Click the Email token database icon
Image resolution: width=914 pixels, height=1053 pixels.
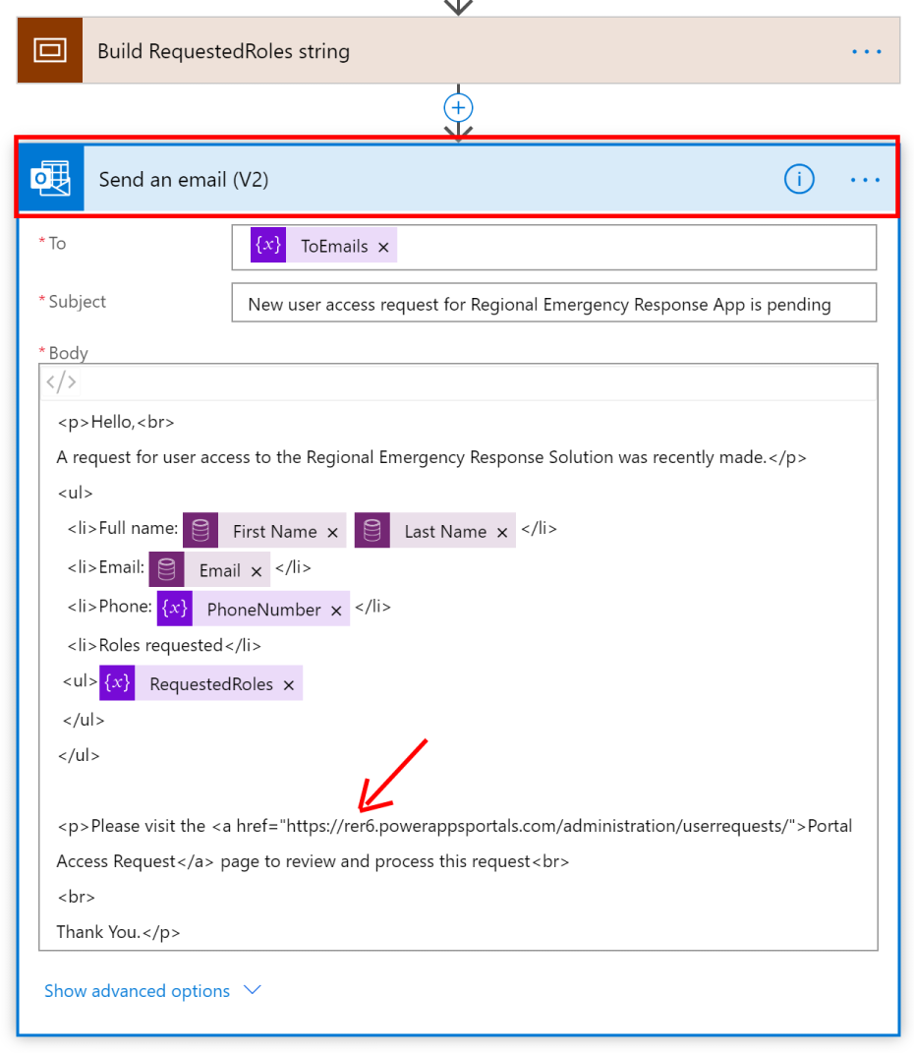click(166, 569)
